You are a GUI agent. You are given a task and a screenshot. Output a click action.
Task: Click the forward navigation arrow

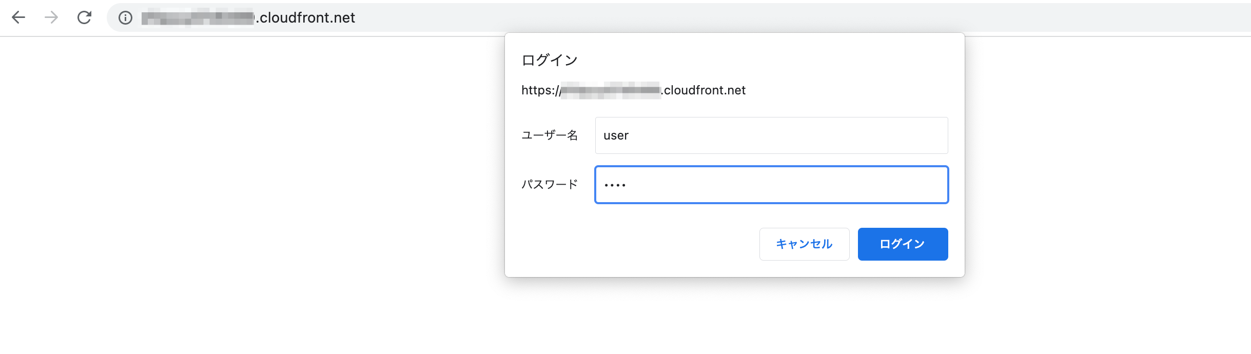(51, 17)
